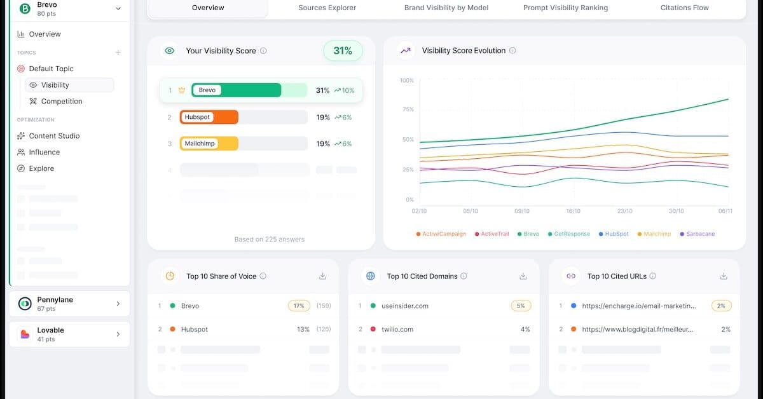Screen dimensions: 763x399
Task: Open the Competition sidebar item
Action: pyautogui.click(x=62, y=102)
